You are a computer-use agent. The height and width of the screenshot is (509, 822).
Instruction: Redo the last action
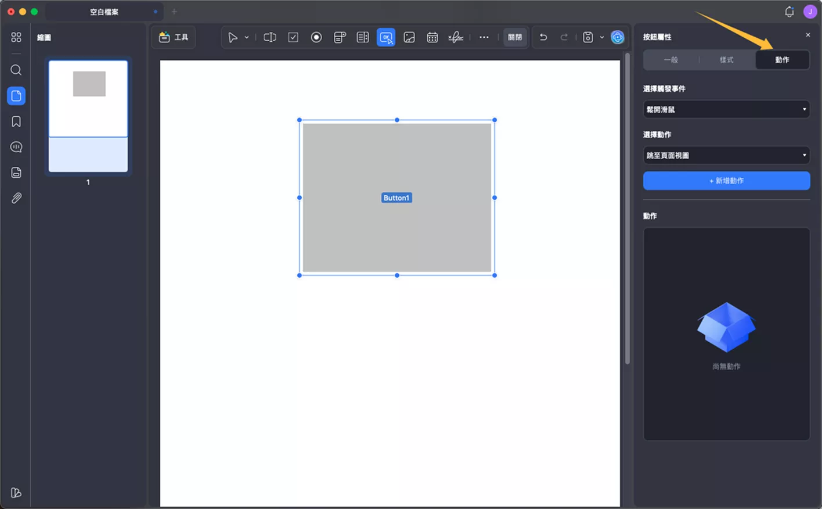pos(564,37)
